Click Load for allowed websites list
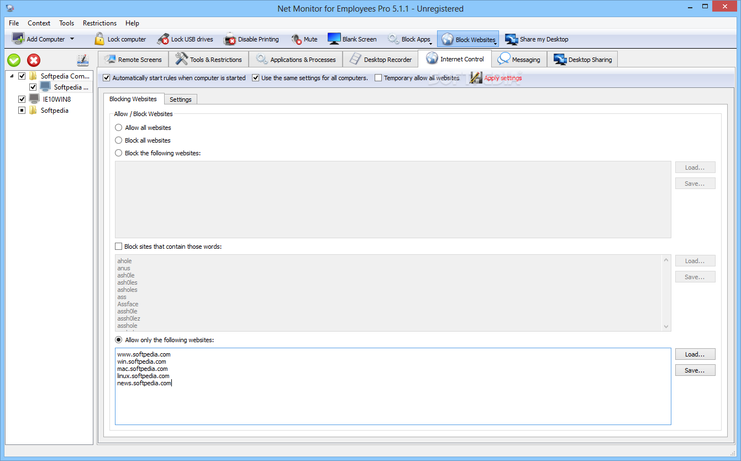Screen dimensions: 741x461 695,354
